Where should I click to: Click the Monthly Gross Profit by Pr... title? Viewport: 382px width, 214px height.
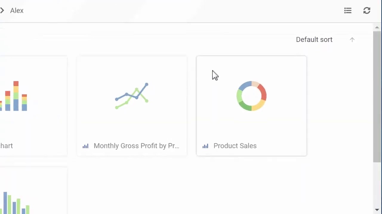click(136, 146)
